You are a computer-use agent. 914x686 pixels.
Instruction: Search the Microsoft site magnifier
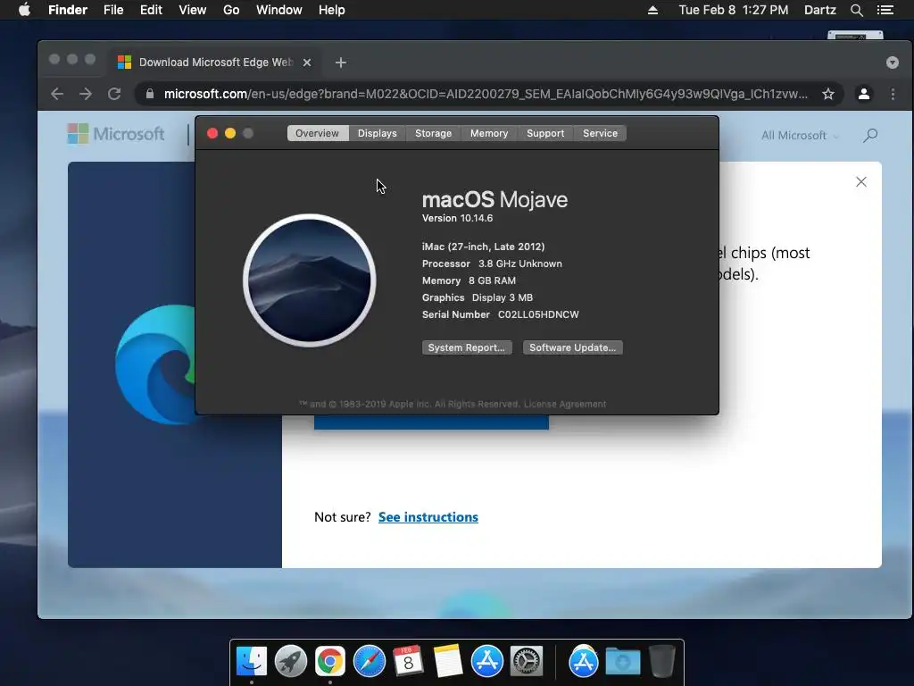(x=869, y=136)
